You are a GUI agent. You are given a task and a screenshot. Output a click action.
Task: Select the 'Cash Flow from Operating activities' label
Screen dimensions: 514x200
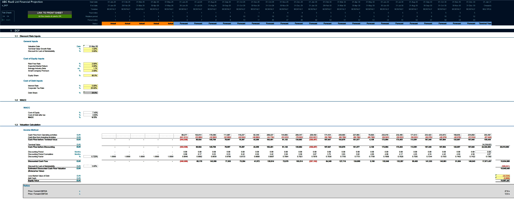(43, 135)
